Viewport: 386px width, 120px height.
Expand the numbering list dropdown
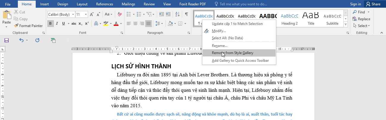pyautogui.click(x=144, y=14)
